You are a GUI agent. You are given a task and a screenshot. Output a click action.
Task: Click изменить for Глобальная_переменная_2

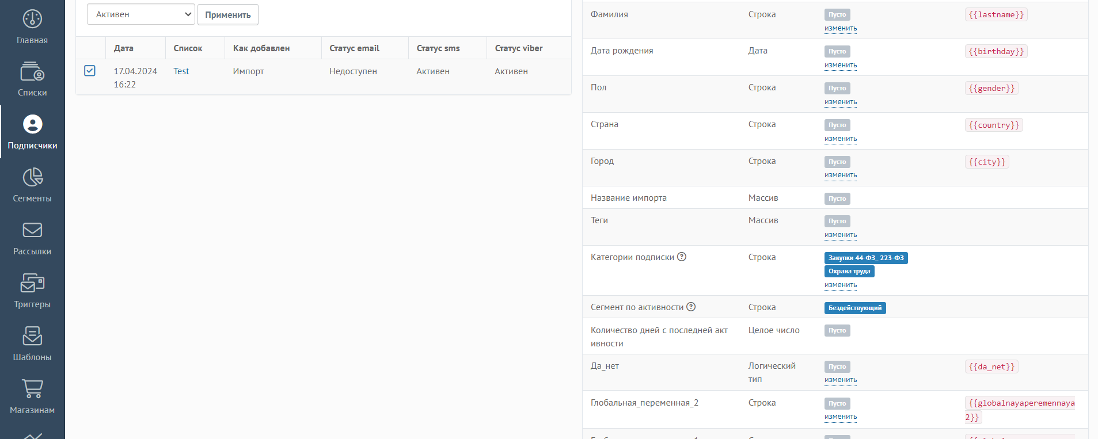[841, 417]
